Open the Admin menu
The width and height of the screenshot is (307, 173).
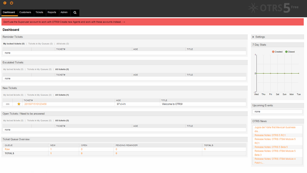pyautogui.click(x=64, y=12)
